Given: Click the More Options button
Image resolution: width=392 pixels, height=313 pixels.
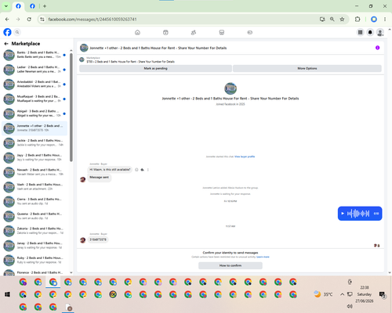Looking at the screenshot, I should pyautogui.click(x=307, y=68).
